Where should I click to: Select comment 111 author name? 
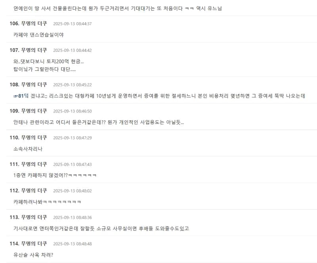click(x=34, y=164)
